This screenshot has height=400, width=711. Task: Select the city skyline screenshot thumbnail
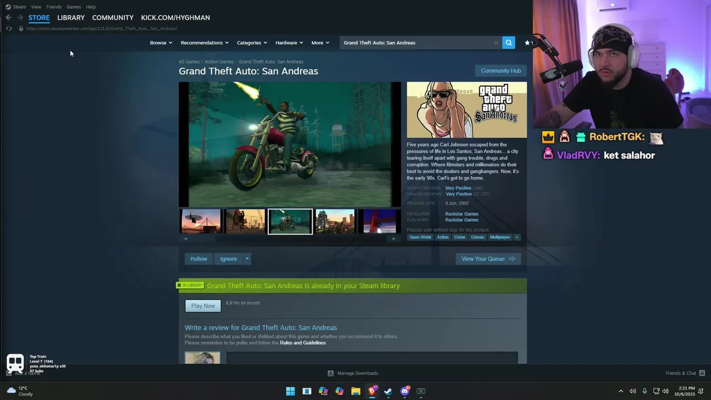[x=335, y=222]
